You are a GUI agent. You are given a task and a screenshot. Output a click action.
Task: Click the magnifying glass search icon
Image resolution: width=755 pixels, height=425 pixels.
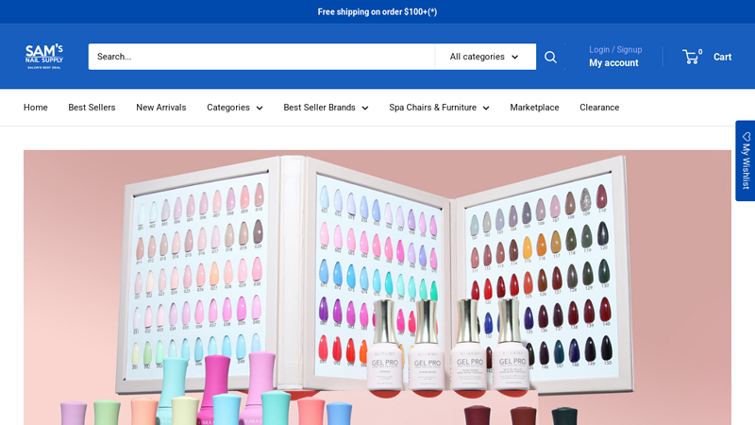pos(550,57)
